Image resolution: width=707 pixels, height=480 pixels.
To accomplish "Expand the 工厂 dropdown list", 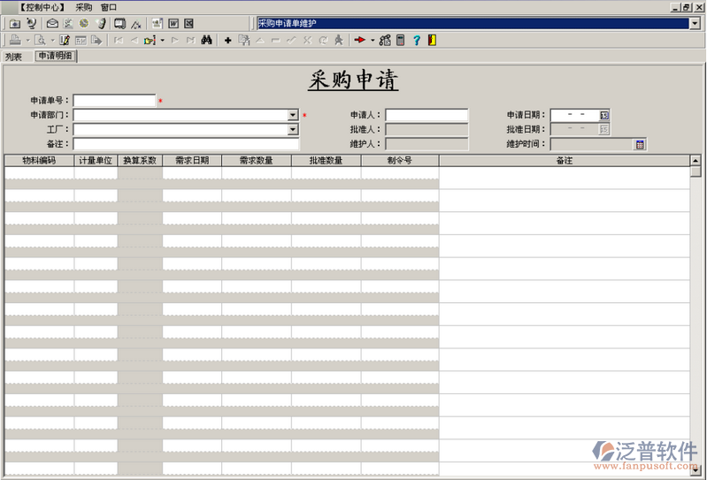I will [x=293, y=130].
